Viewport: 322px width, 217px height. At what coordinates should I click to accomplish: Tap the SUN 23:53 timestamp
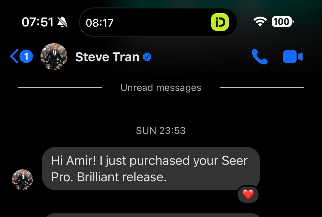point(161,131)
